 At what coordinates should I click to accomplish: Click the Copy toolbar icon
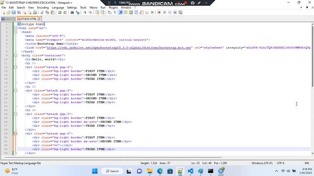pos(47,12)
